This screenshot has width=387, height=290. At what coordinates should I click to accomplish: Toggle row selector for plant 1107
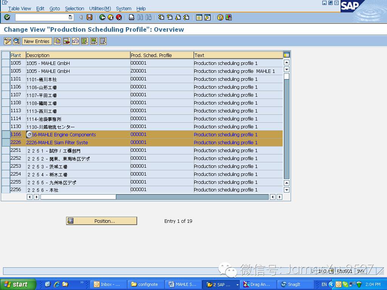(6, 95)
